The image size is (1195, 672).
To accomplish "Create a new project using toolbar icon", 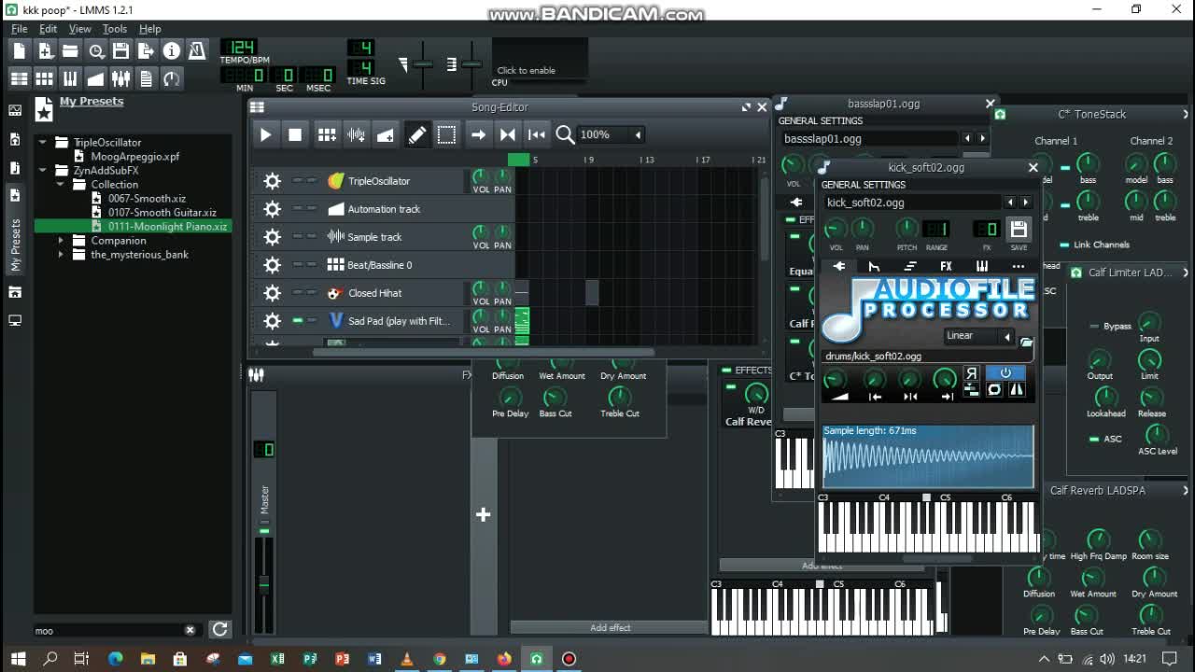I will point(20,51).
